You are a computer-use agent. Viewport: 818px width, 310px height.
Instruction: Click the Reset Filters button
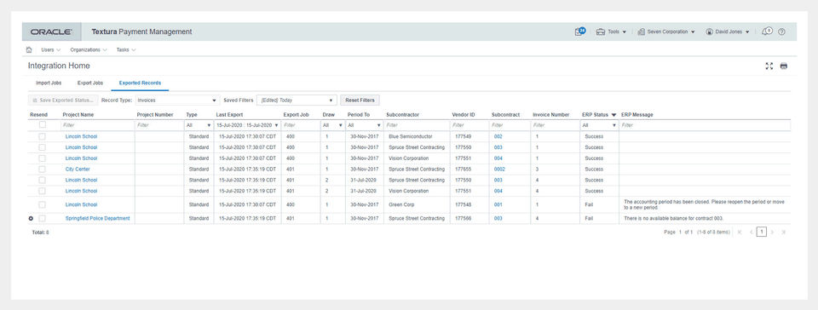point(360,100)
